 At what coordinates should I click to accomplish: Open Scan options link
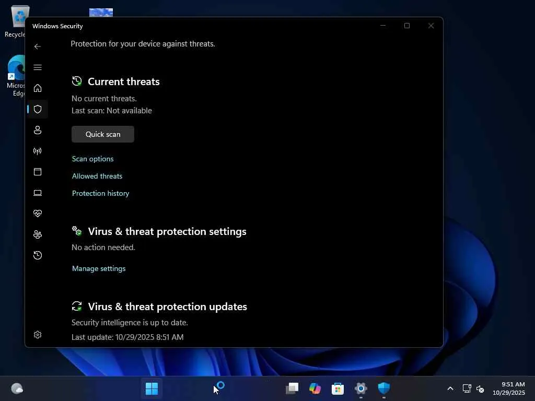click(93, 159)
